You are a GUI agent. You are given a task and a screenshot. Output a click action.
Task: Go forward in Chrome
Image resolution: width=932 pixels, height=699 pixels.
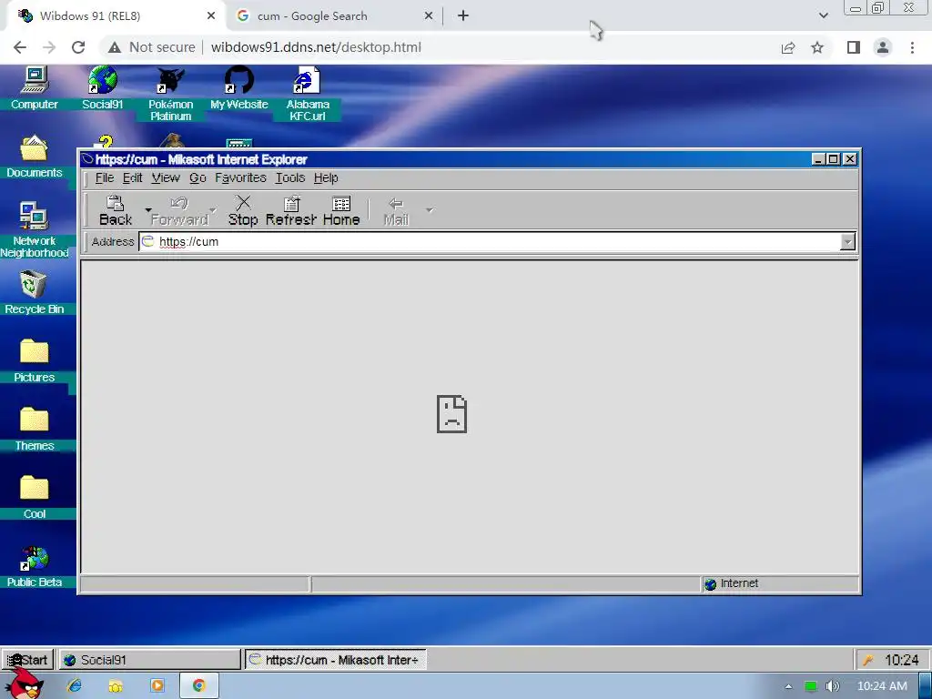(49, 47)
